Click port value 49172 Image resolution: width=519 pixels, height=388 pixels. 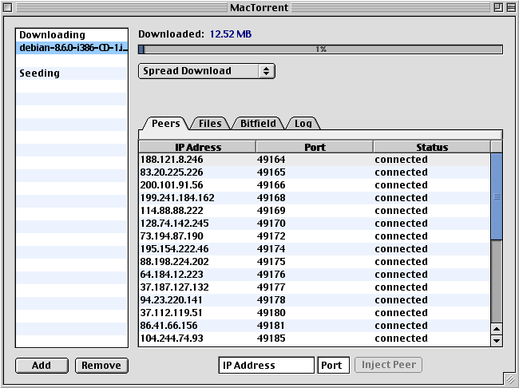coord(271,236)
